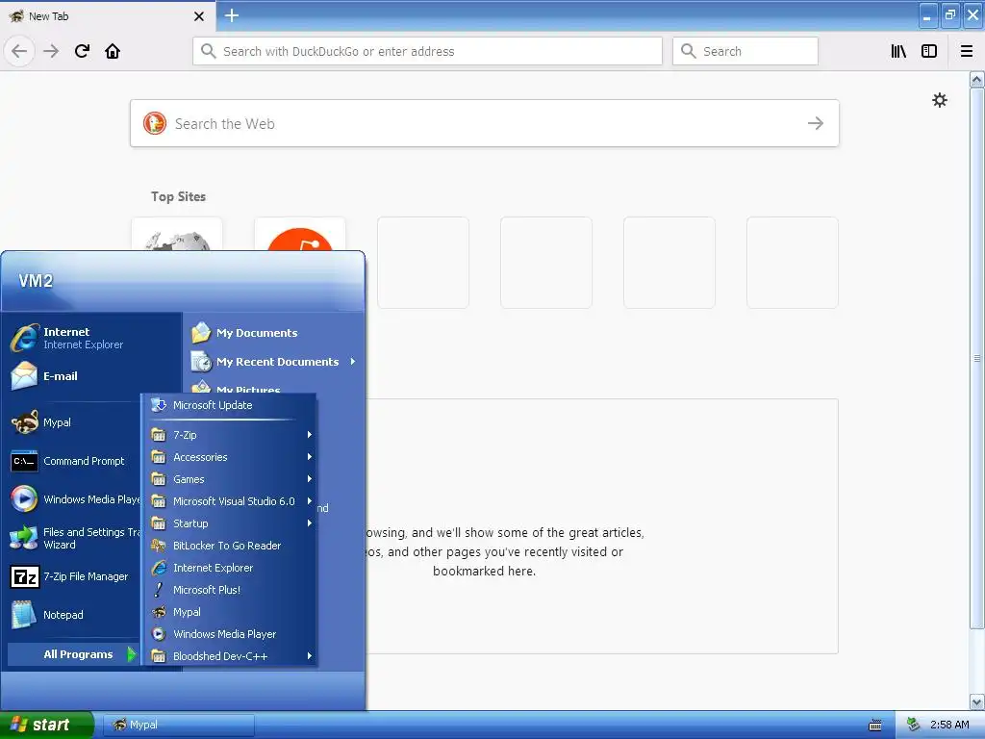Launch BitLocker To Go Reader
Image resolution: width=985 pixels, height=739 pixels.
coord(228,546)
